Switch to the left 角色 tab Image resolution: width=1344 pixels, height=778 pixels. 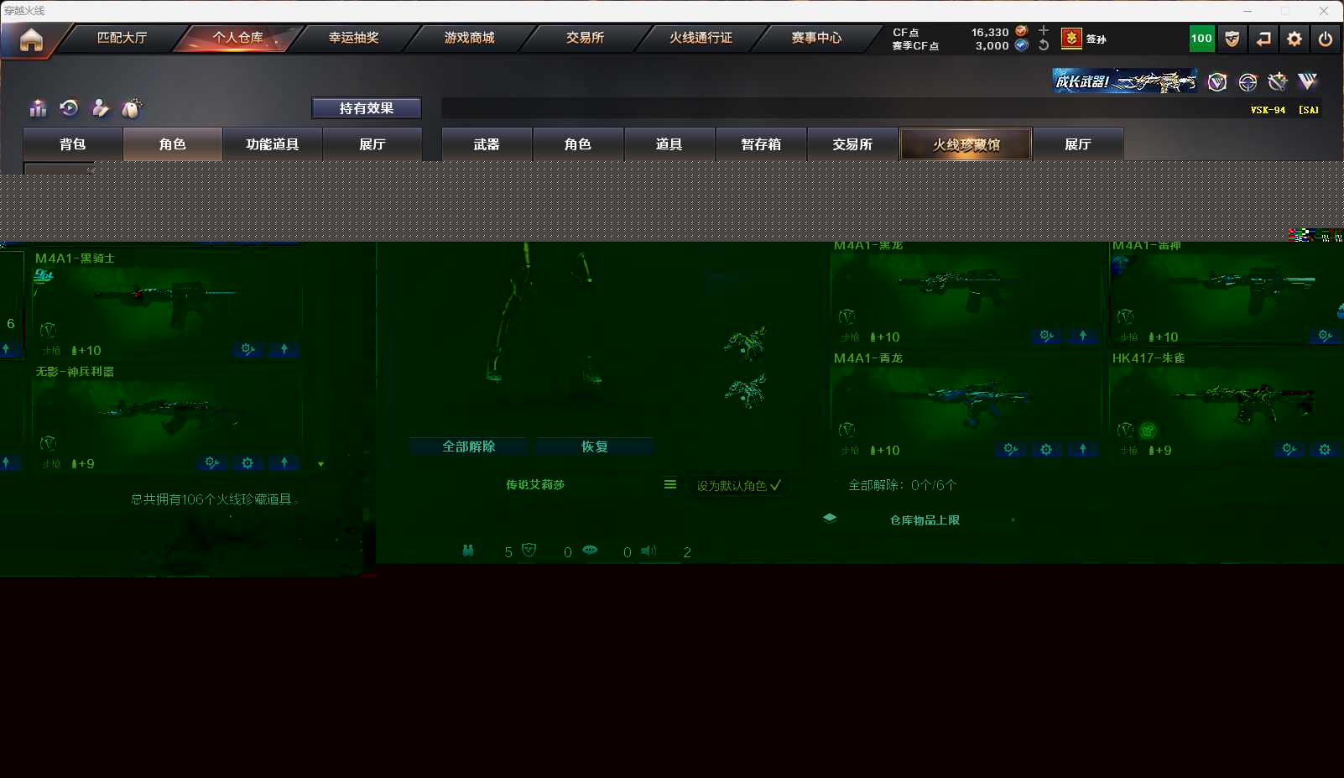(x=173, y=144)
